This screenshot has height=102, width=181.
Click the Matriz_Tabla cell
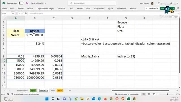pos(90,56)
